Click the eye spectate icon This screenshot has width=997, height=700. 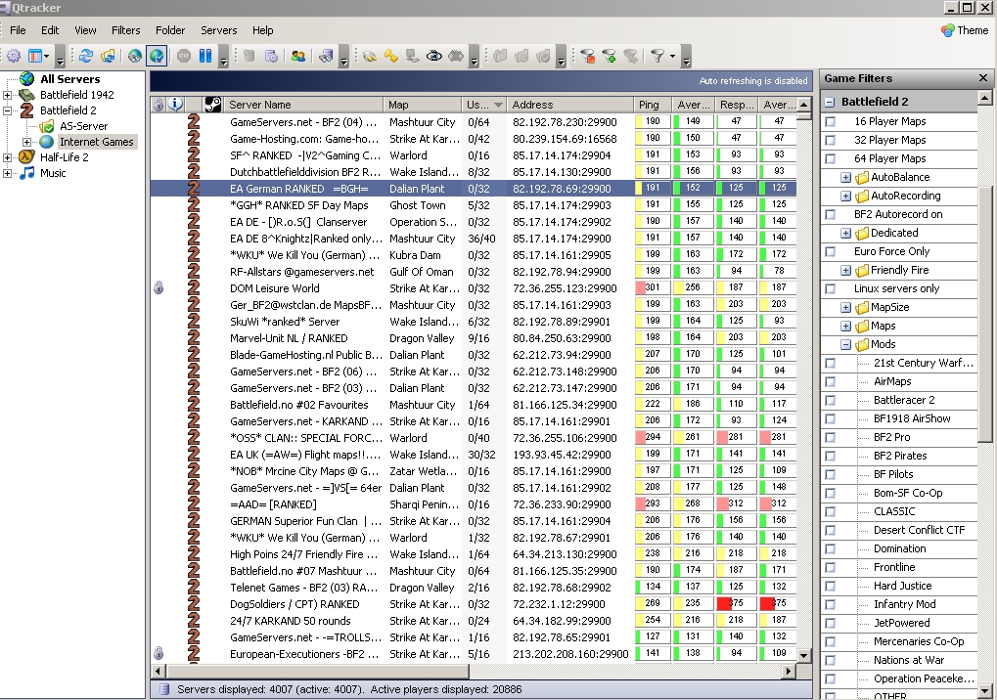pos(434,56)
